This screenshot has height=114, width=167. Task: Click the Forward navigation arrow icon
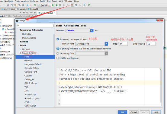[x=31, y=5]
